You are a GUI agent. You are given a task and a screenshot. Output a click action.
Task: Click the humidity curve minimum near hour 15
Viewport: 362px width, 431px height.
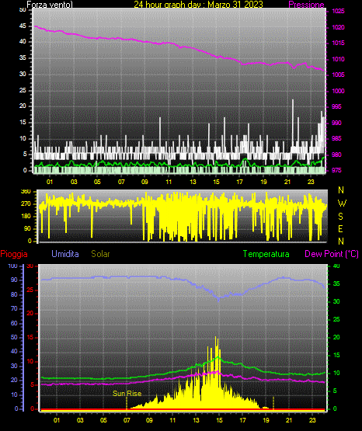click(x=218, y=301)
